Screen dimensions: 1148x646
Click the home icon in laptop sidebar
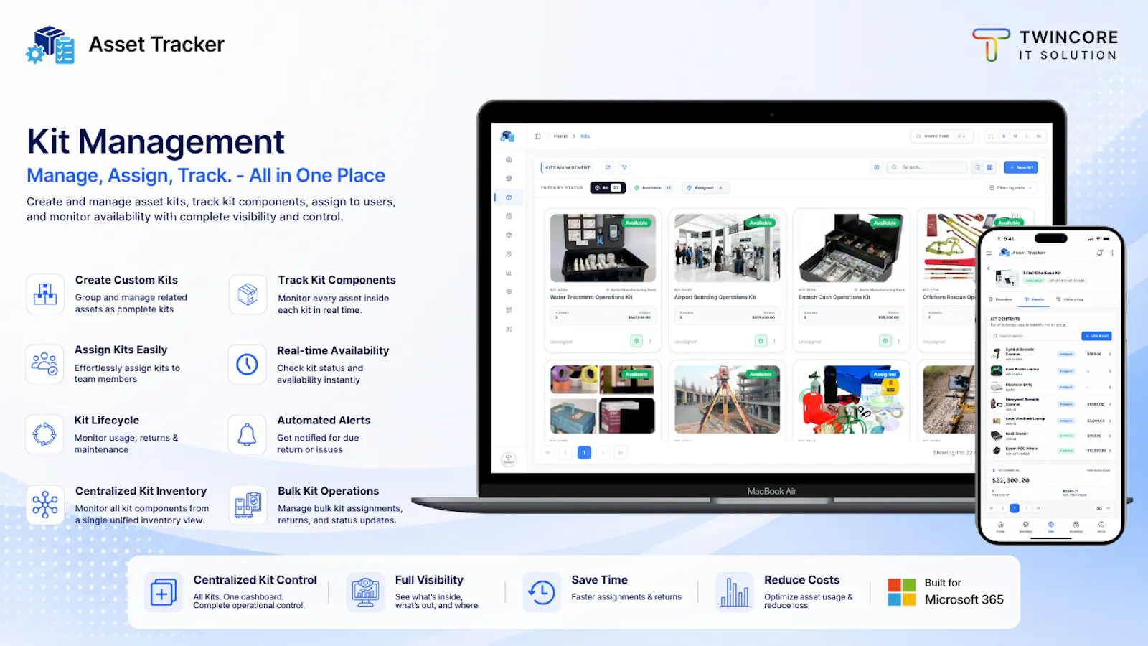tap(509, 159)
